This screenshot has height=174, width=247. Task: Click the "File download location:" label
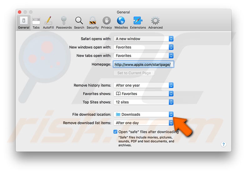click(92, 115)
